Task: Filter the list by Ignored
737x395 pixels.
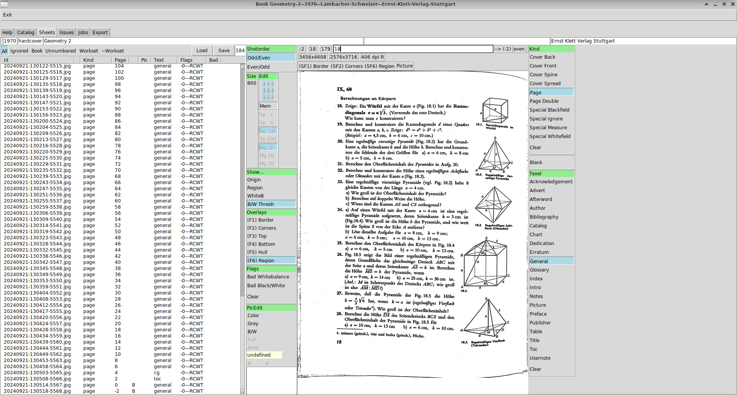Action: [x=19, y=51]
